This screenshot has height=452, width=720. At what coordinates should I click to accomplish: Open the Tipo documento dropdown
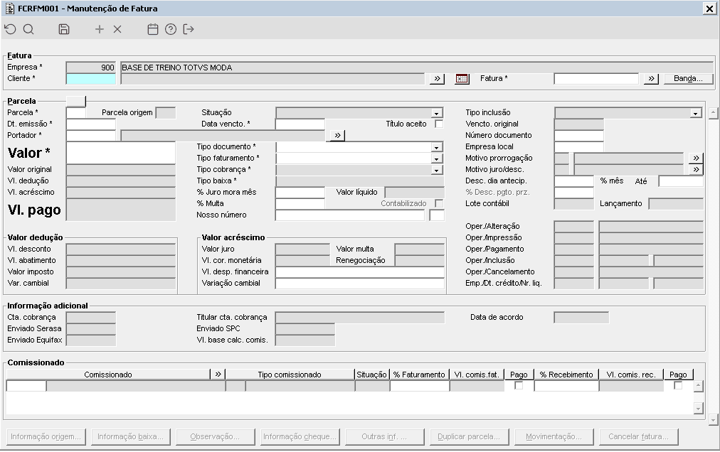[x=436, y=147]
